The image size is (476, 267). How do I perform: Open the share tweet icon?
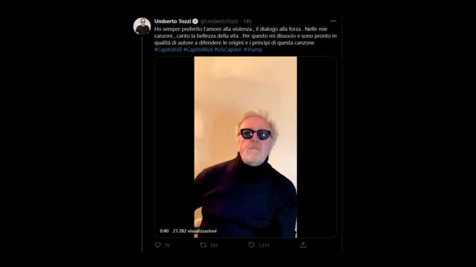(303, 245)
